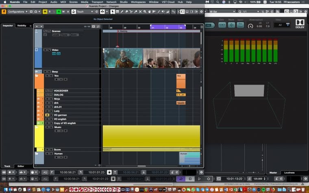The height and width of the screenshot is (193, 309).
Task: Click the video thumbnail on Video track
Action: 123,58
